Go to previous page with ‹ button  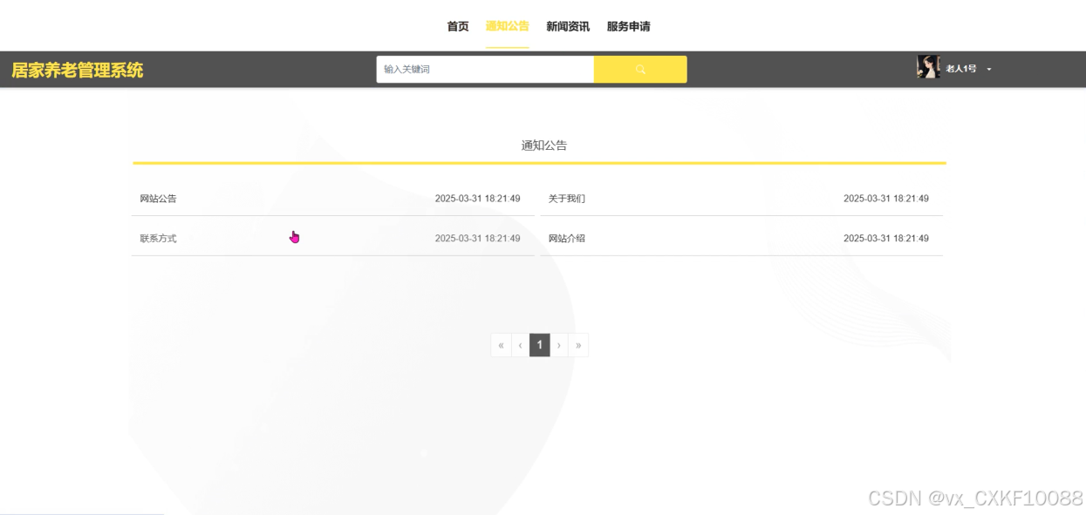click(x=521, y=345)
